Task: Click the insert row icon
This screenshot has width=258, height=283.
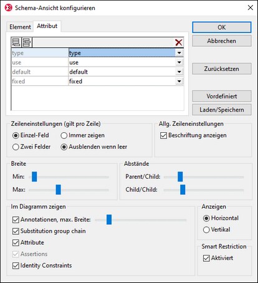Action: coord(26,42)
